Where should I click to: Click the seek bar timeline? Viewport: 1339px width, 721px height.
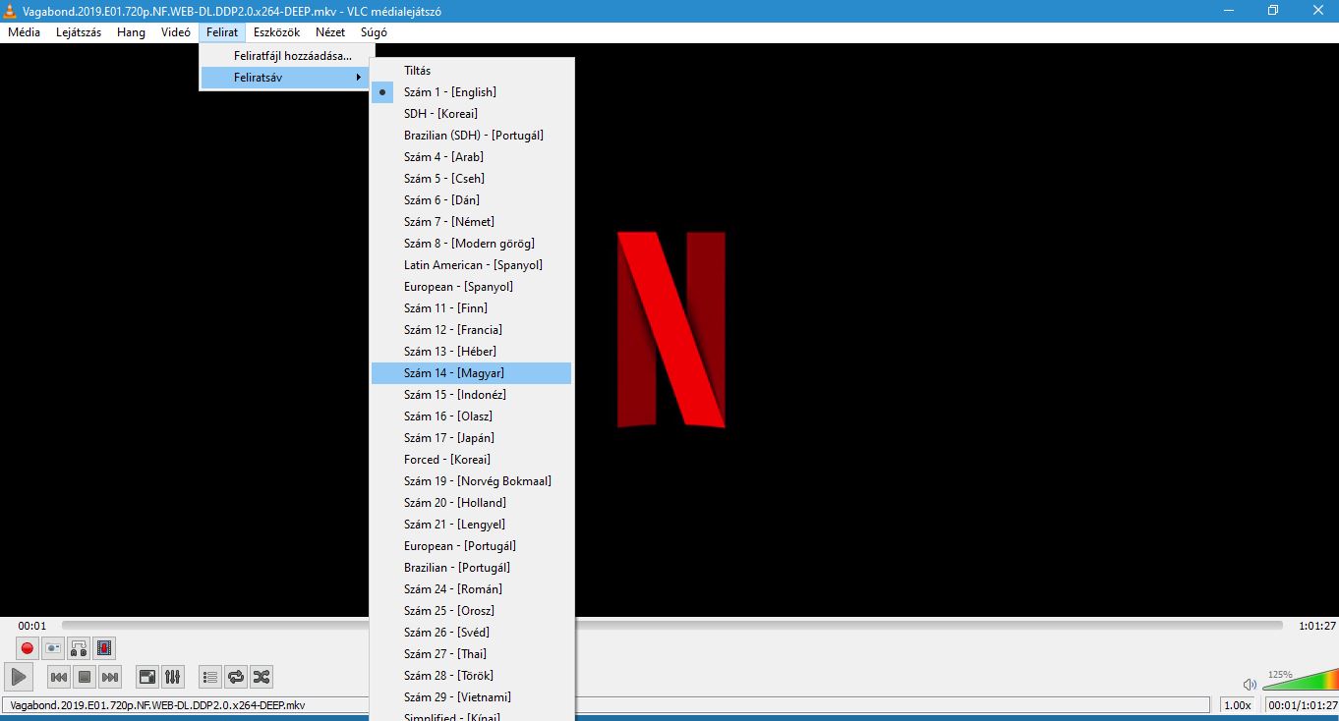tap(671, 625)
